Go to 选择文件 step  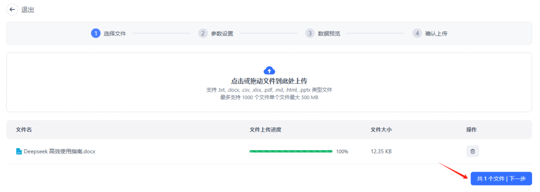pyautogui.click(x=114, y=33)
